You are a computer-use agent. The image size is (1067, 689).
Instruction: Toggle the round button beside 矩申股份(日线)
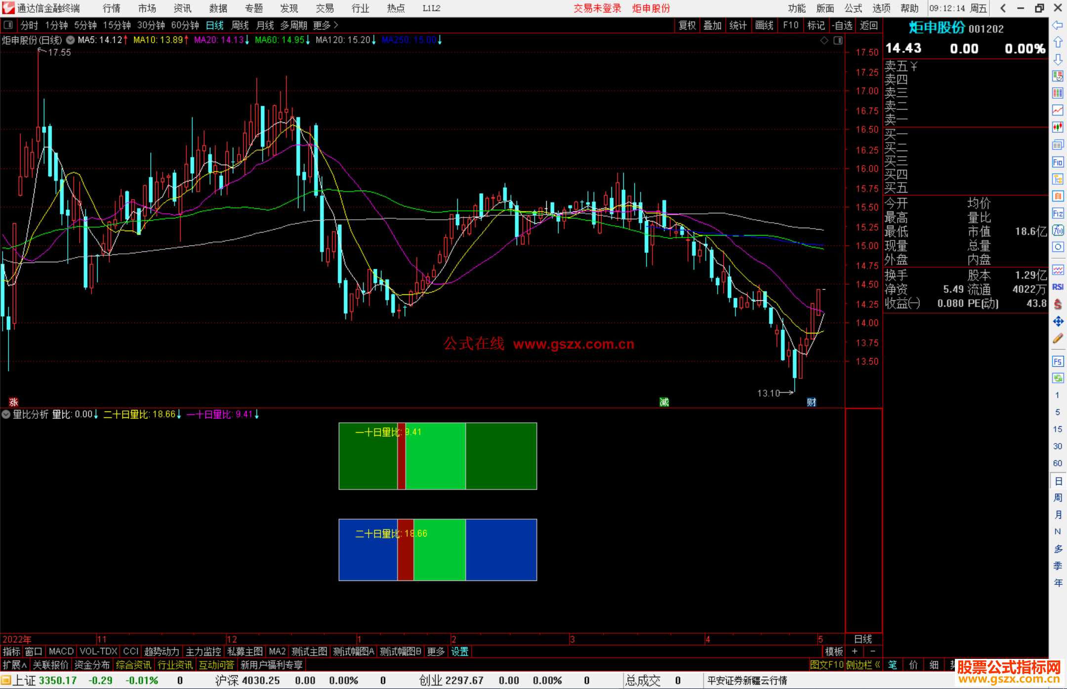point(71,40)
